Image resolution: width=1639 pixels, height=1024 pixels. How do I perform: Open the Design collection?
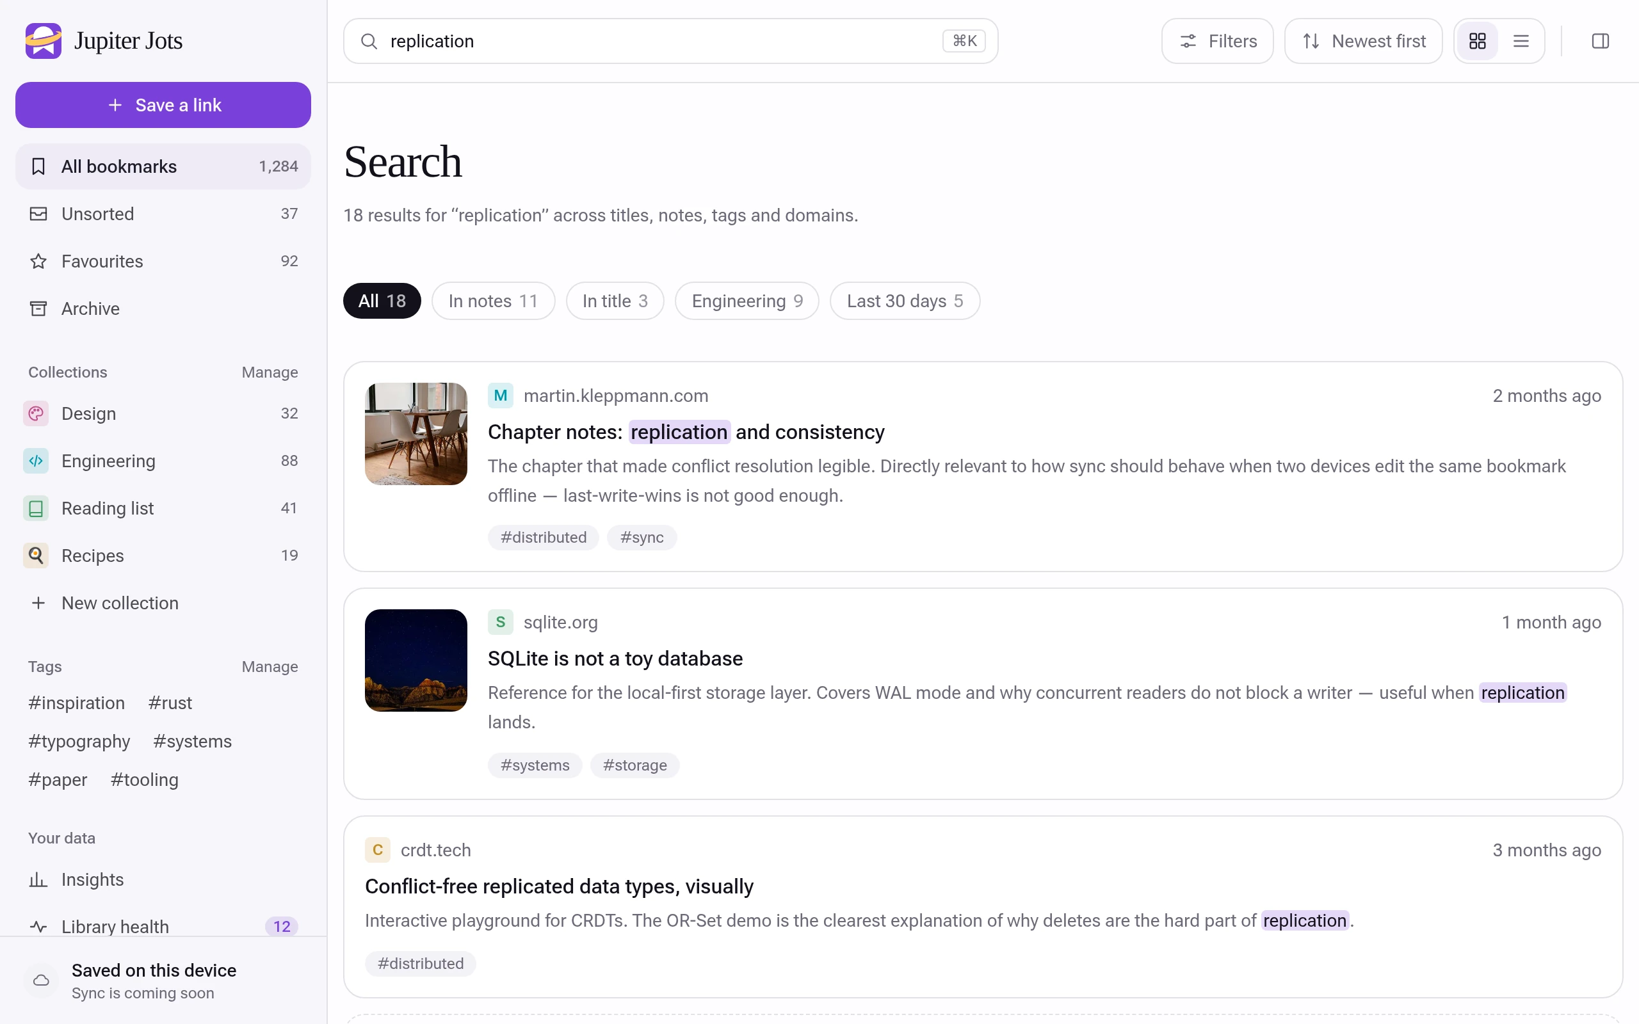point(163,413)
